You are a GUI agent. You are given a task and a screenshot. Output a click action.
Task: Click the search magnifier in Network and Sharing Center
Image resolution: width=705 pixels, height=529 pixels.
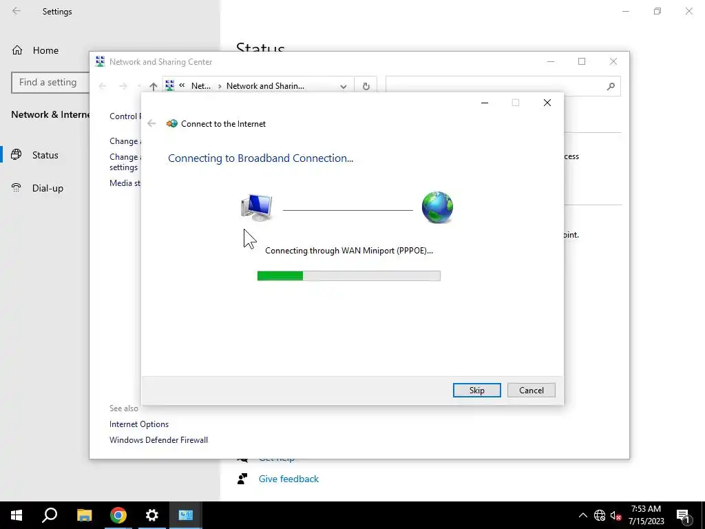coord(611,86)
